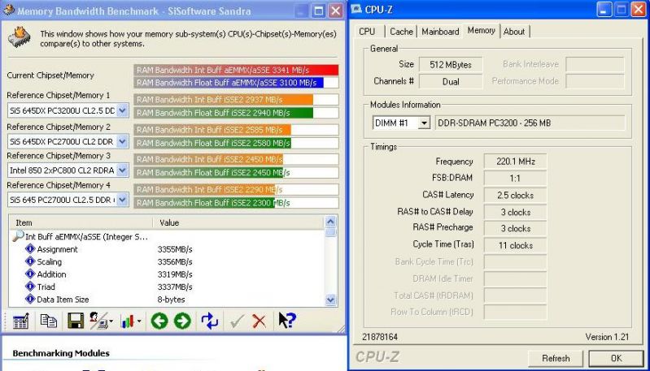Open the chart icon dropdown arrow in toolbar
Screen dimensions: 650x371
point(139,321)
